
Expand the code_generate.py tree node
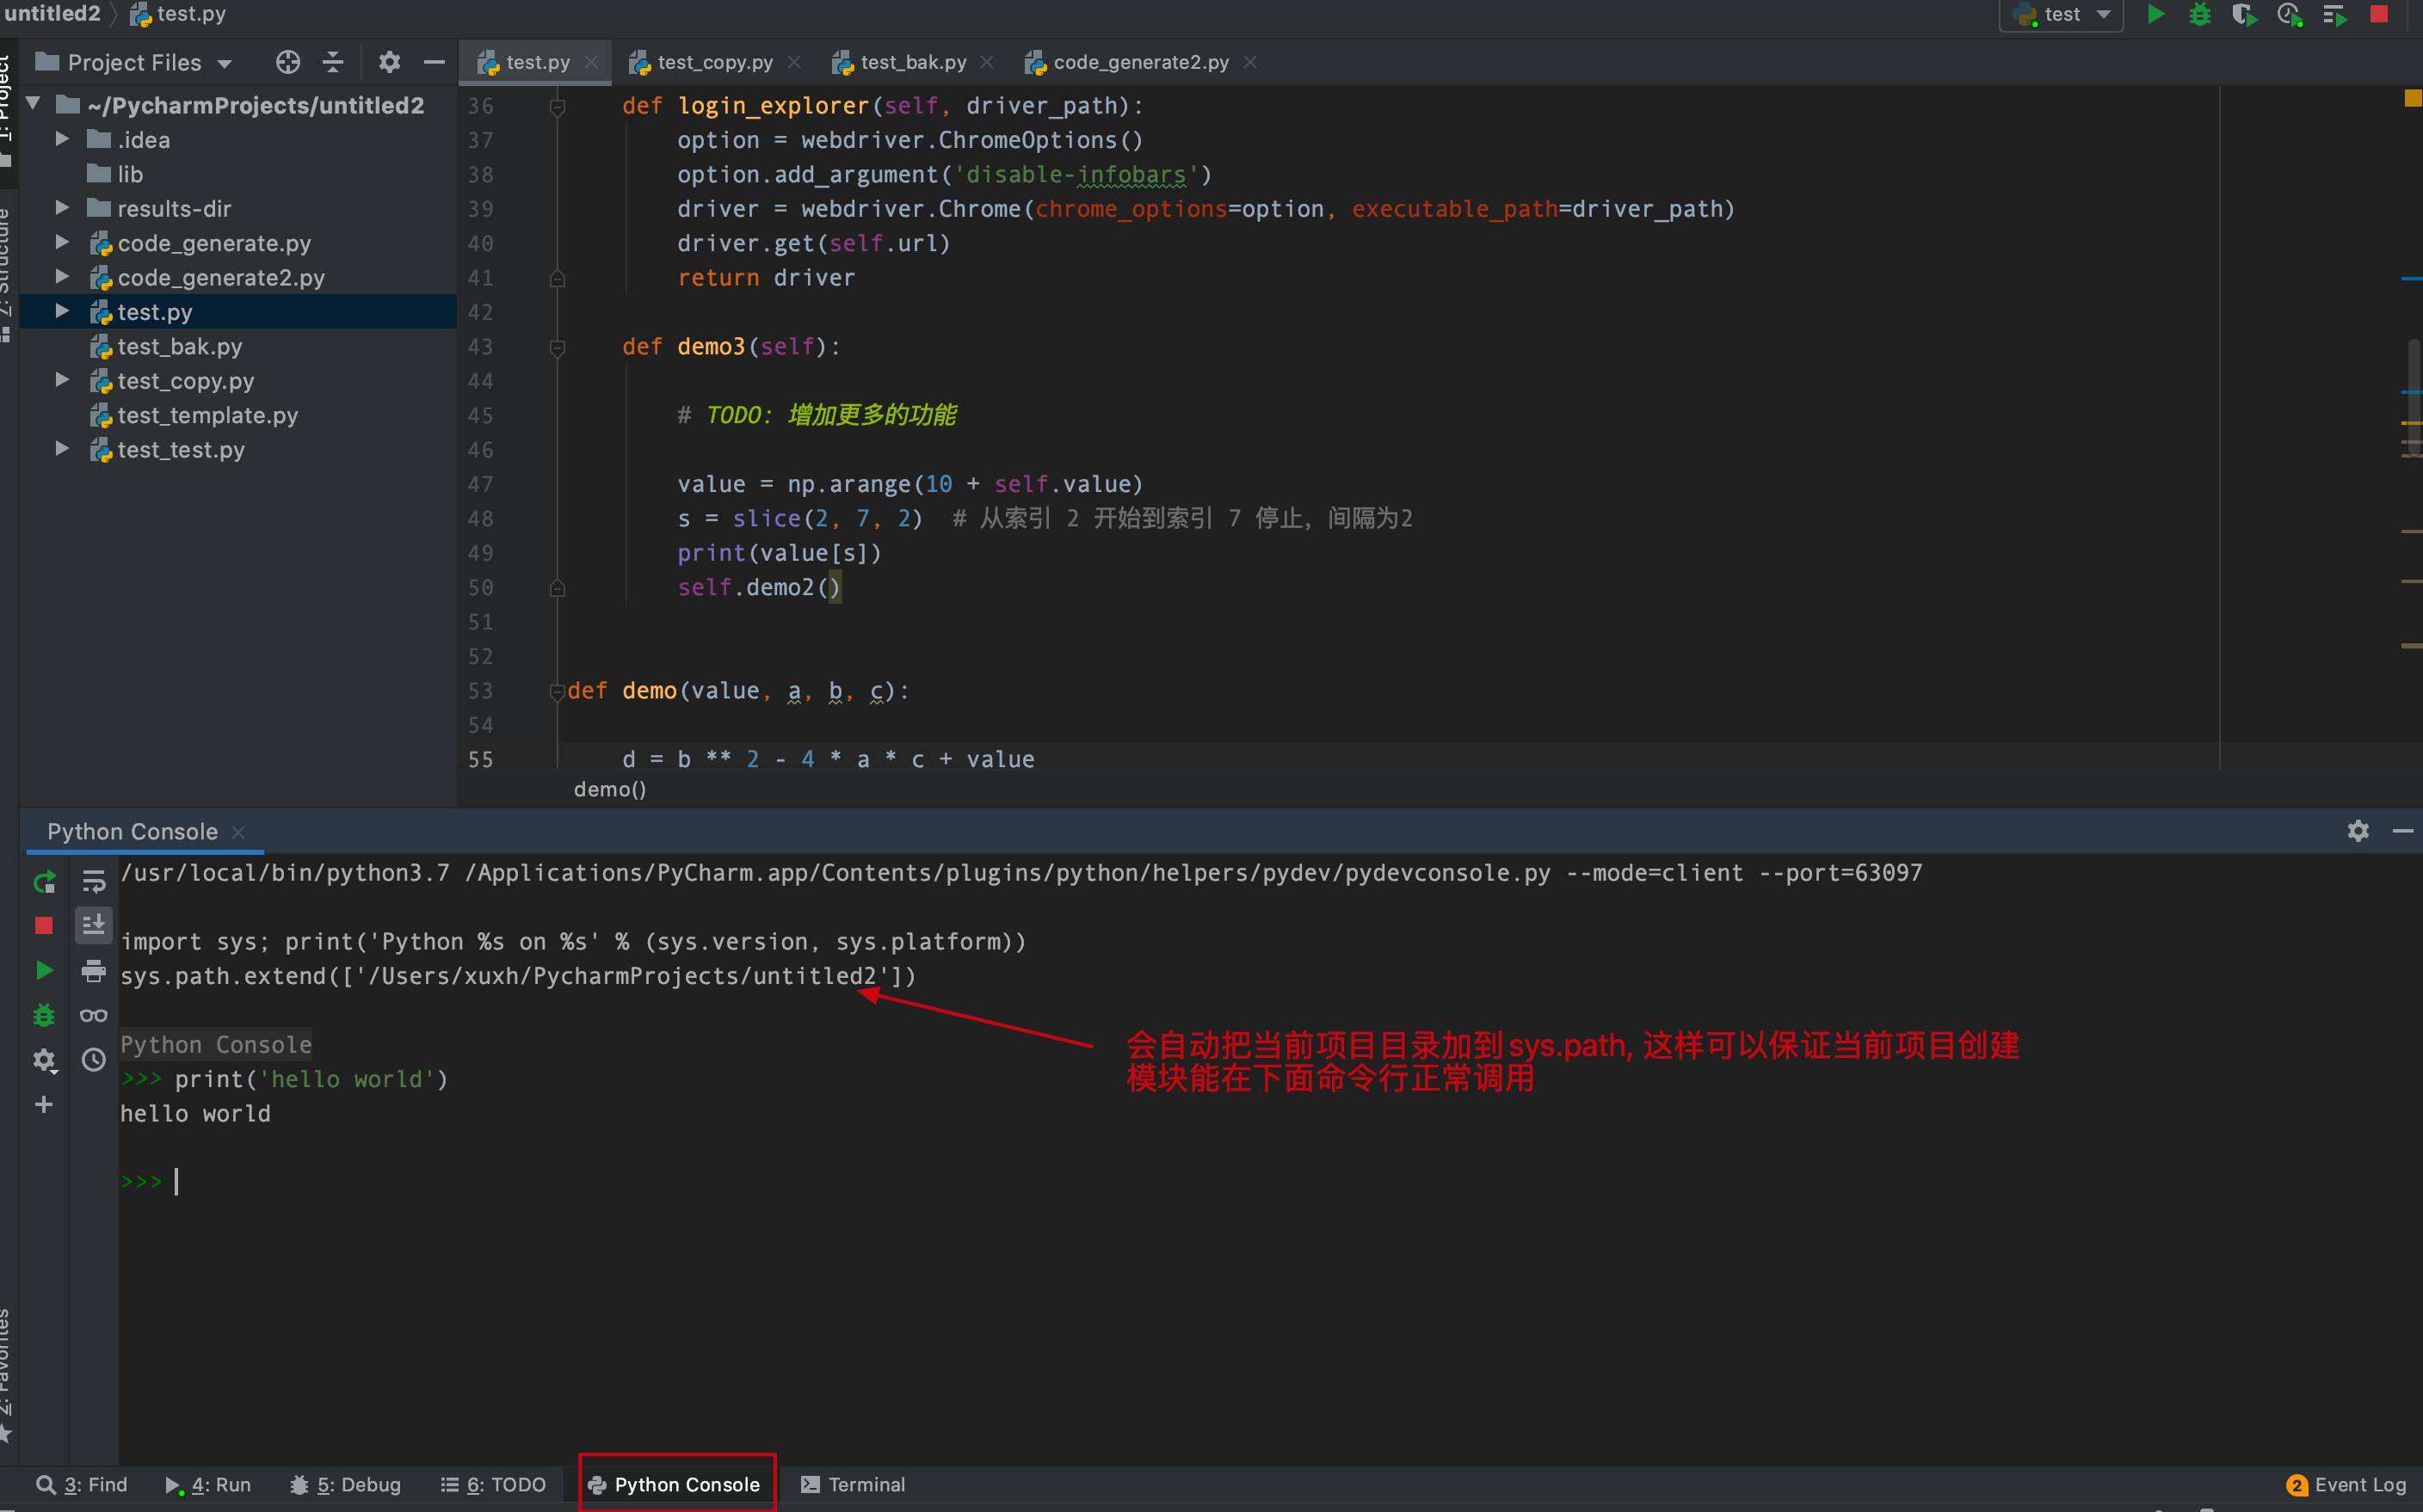pyautogui.click(x=62, y=242)
